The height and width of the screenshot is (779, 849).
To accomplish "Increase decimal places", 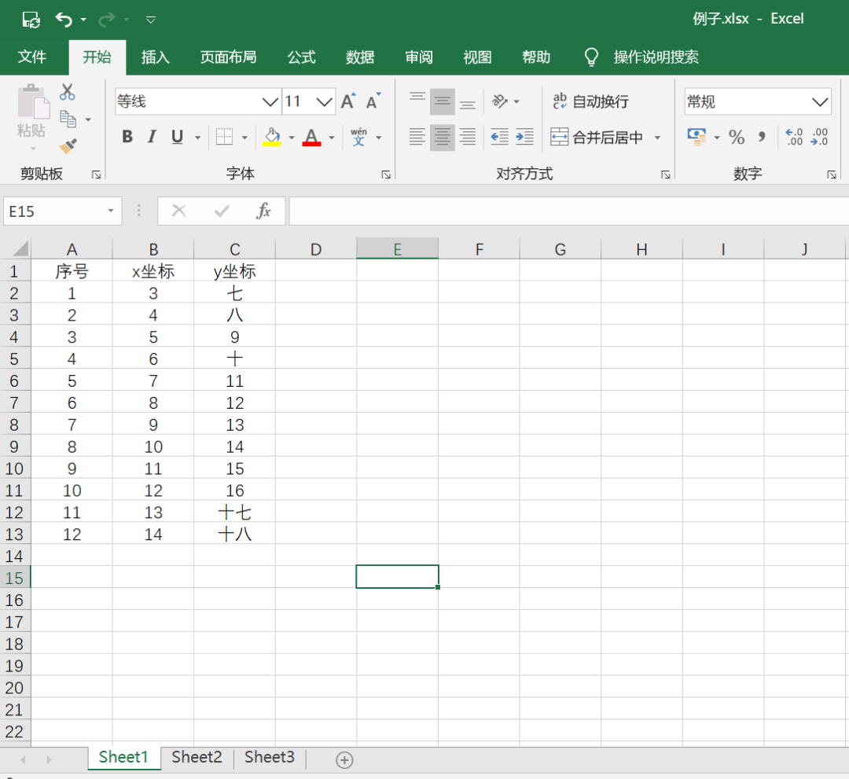I will pos(794,137).
